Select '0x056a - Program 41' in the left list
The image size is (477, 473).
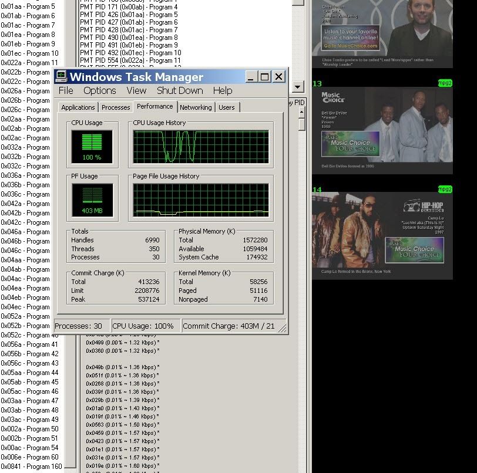(x=29, y=344)
